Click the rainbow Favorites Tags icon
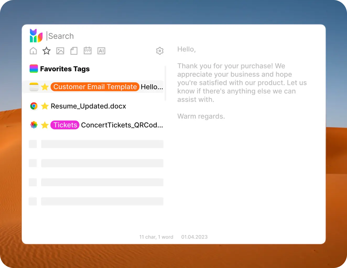This screenshot has width=347, height=268. (34, 69)
